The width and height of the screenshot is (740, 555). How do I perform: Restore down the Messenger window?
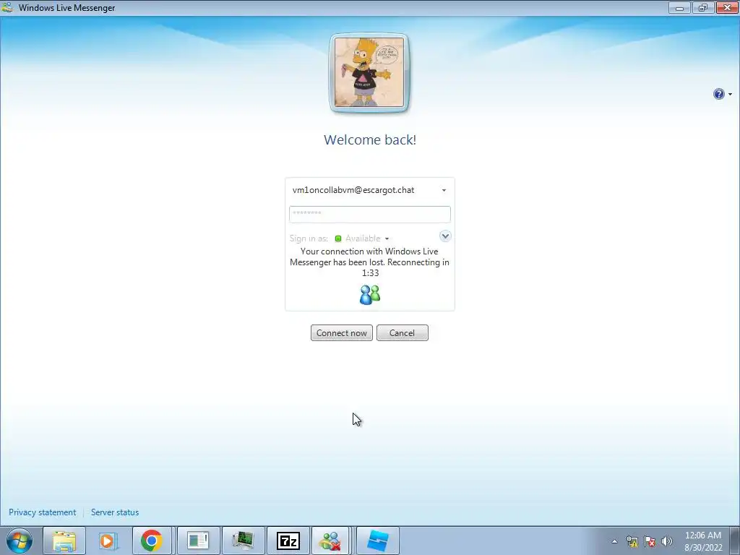click(x=703, y=7)
